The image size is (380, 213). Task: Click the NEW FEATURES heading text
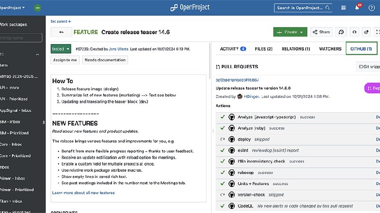click(75, 123)
